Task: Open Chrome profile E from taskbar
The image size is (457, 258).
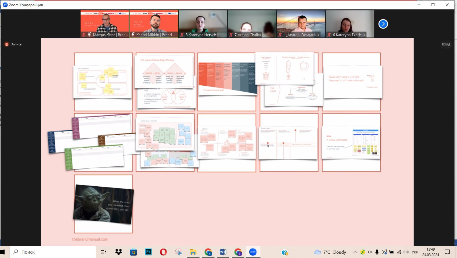Action: pos(238,252)
